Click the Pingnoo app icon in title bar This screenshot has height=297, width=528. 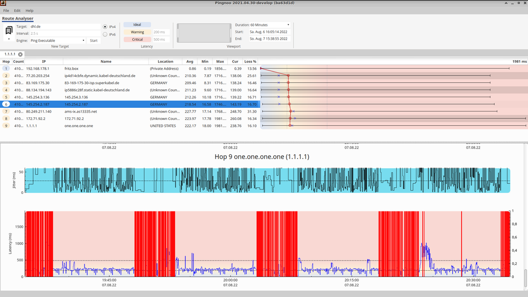coord(3,3)
